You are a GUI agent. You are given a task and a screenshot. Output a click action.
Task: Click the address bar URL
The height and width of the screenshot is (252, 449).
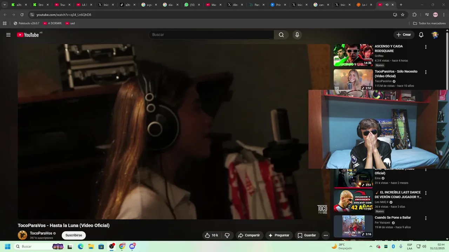click(64, 15)
